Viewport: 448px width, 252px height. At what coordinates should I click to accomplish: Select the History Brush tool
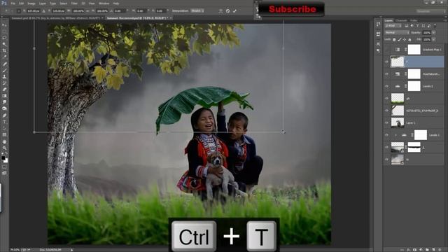coord(4,83)
